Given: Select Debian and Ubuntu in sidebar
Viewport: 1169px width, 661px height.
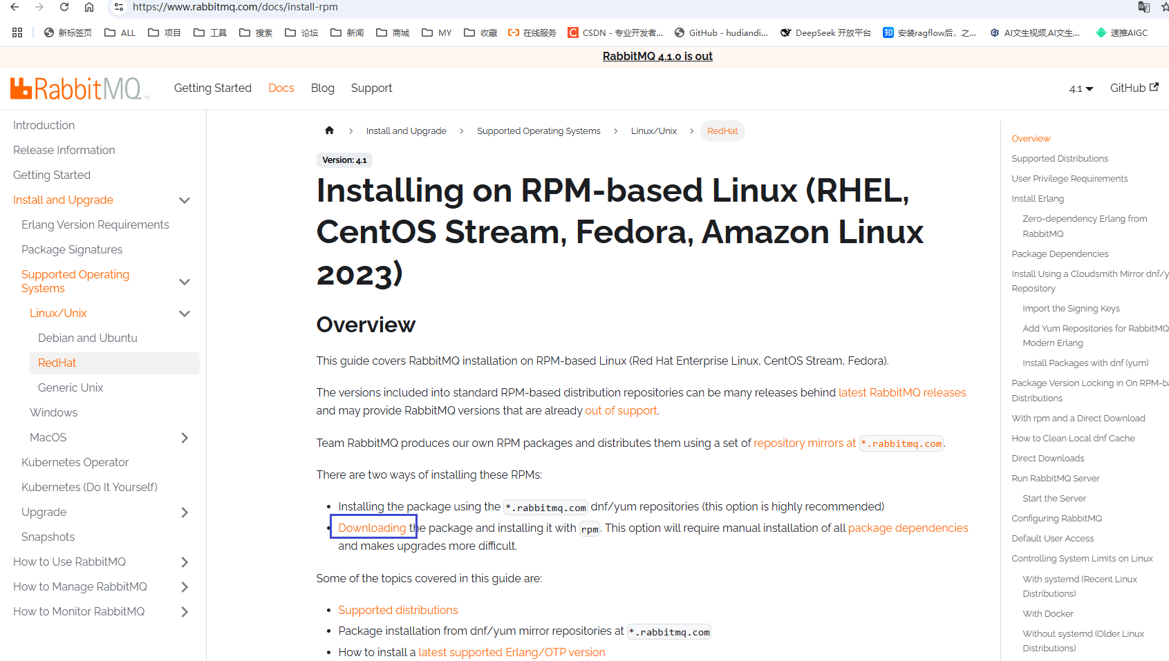Looking at the screenshot, I should click(x=88, y=338).
